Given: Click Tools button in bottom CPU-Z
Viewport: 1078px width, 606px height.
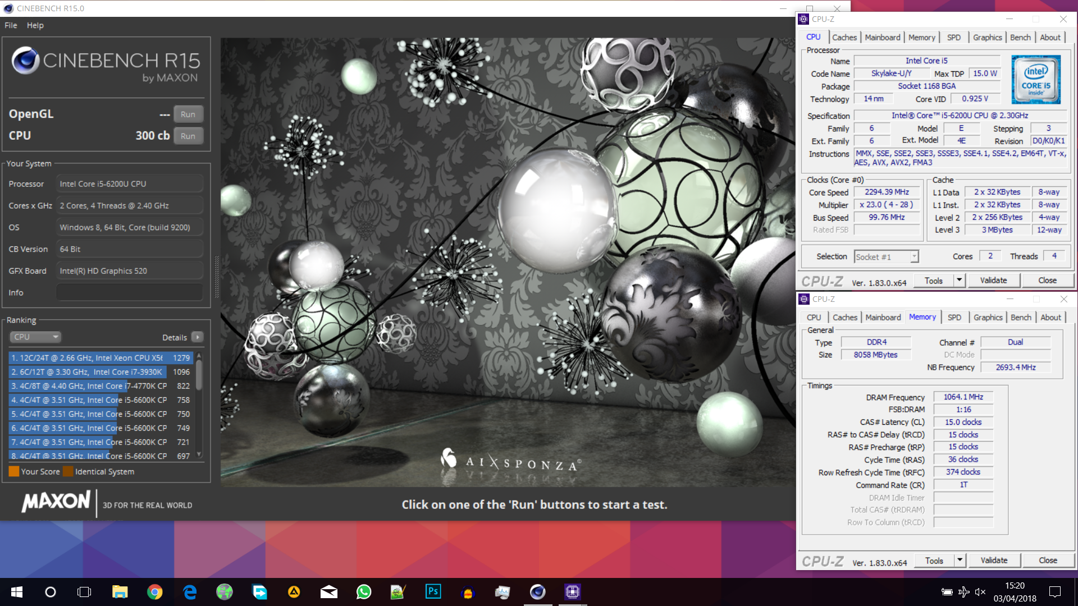Looking at the screenshot, I should click(934, 561).
